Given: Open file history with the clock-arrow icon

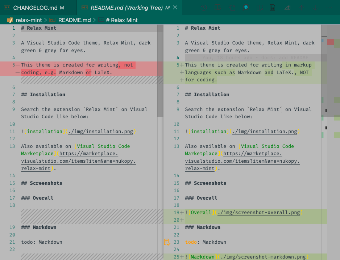Looking at the screenshot, I should coord(204,8).
